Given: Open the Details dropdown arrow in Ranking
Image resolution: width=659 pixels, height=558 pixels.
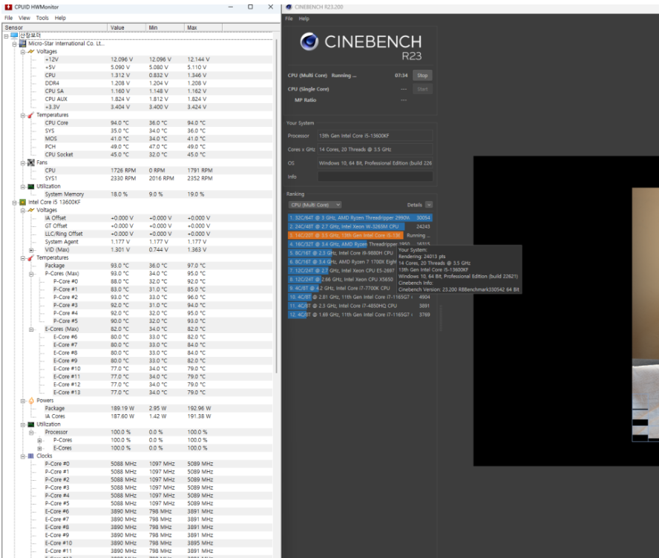Looking at the screenshot, I should pos(429,205).
